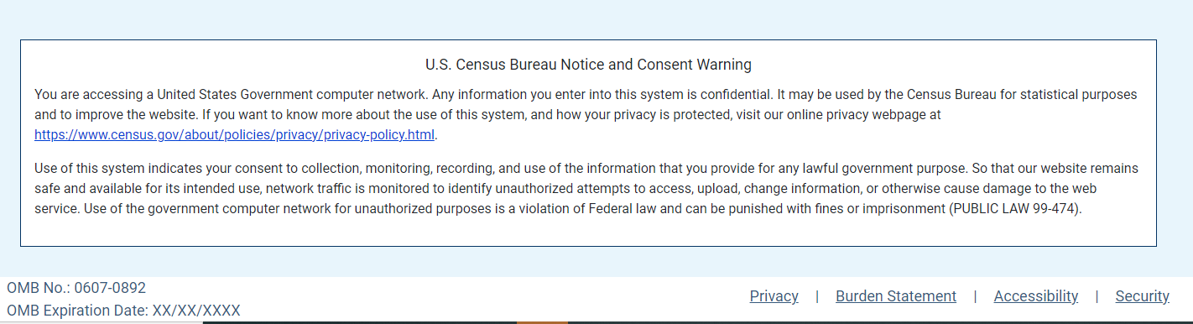Image resolution: width=1193 pixels, height=324 pixels.
Task: Open the Burden Statement footer link
Action: (896, 296)
